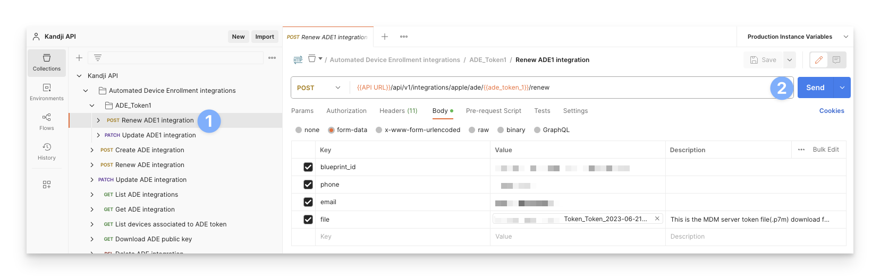Select the Get ADE integration request
The height and width of the screenshot is (280, 880).
pos(145,209)
